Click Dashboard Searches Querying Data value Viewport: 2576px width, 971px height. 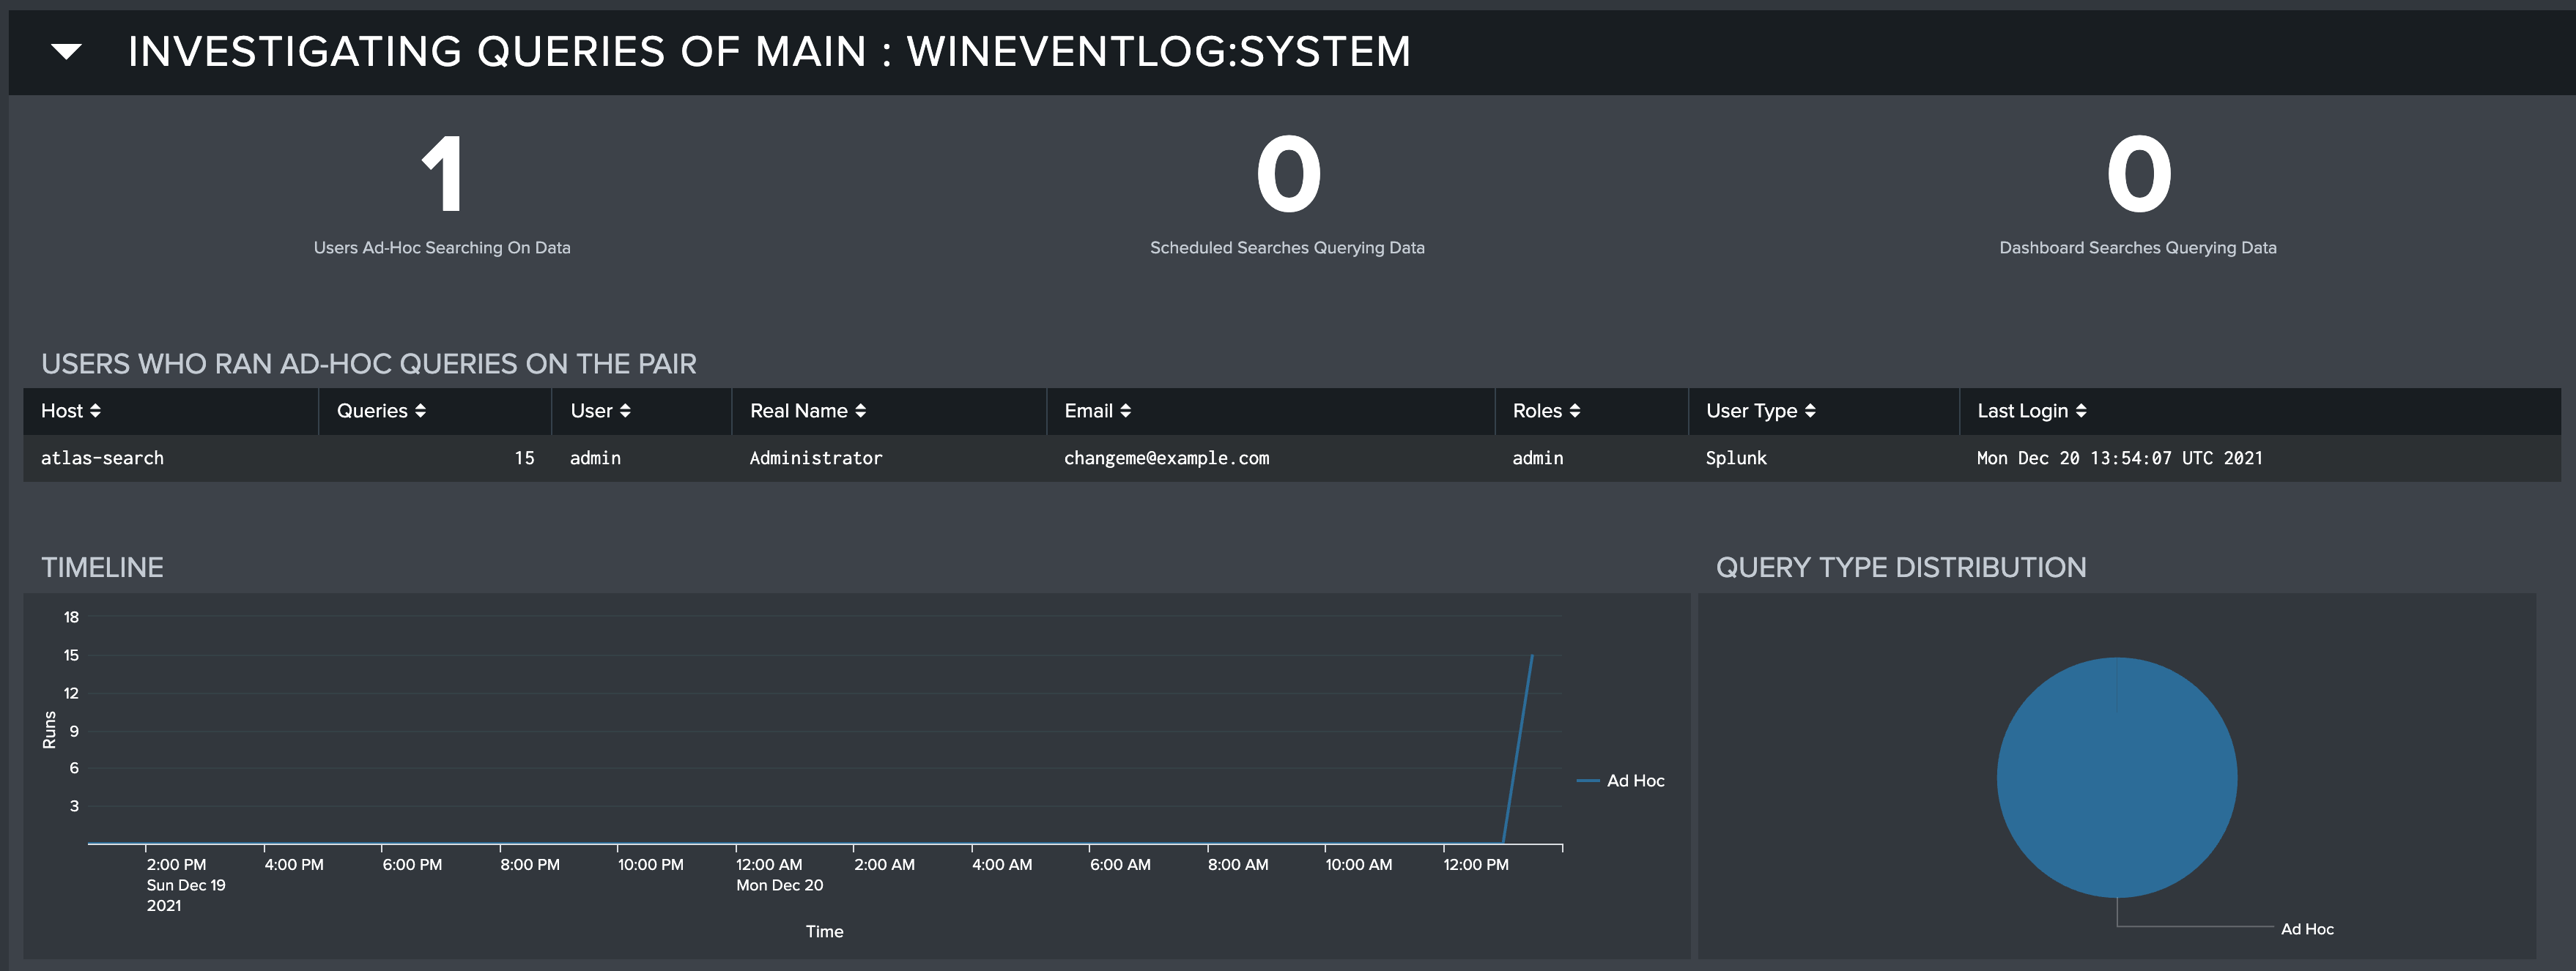click(2138, 176)
